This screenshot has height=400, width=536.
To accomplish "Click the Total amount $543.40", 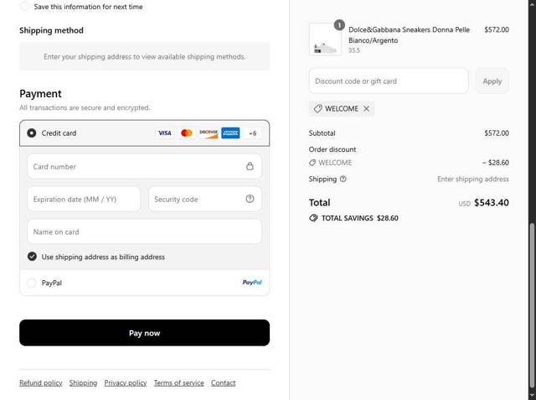I will click(492, 203).
